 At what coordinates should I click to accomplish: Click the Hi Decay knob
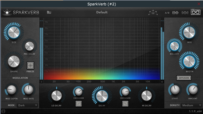tap(147, 96)
